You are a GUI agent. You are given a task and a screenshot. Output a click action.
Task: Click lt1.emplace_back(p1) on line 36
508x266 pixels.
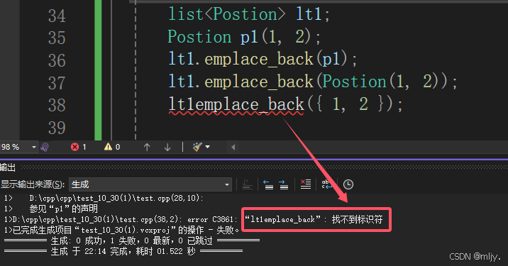[263, 60]
